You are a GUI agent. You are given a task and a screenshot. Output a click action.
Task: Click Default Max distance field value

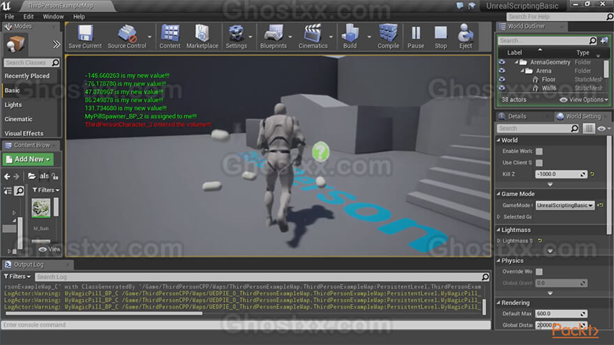[561, 314]
